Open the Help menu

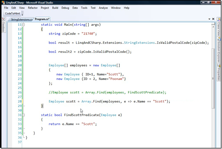[126, 8]
